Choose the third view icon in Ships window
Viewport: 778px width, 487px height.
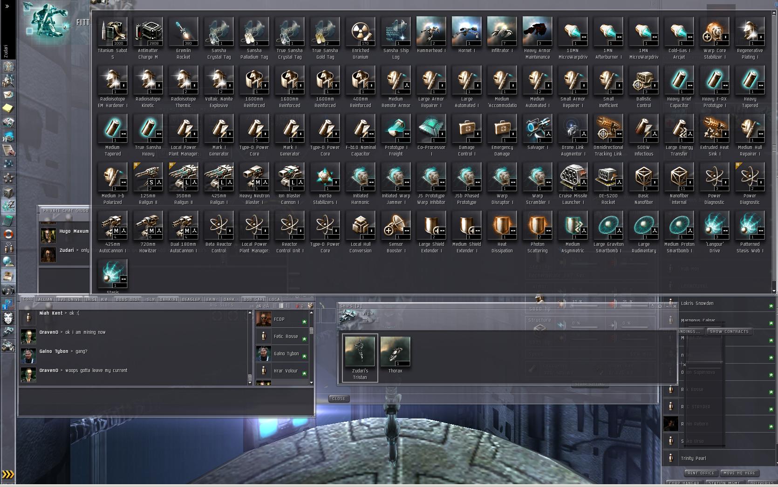377,320
